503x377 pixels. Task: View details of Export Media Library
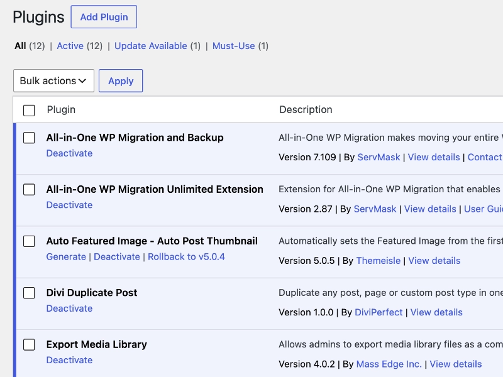tap(455, 364)
